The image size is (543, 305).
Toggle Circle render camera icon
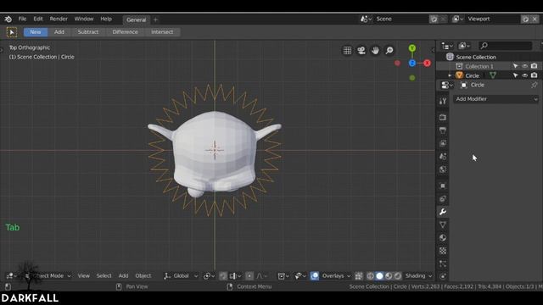click(x=535, y=75)
